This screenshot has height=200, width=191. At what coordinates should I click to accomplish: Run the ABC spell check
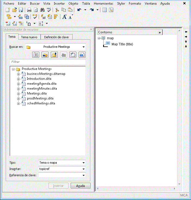(49, 10)
